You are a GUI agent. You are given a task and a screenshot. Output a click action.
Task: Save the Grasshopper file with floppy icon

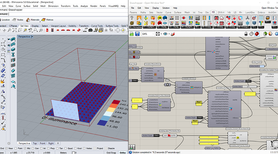point(137,34)
